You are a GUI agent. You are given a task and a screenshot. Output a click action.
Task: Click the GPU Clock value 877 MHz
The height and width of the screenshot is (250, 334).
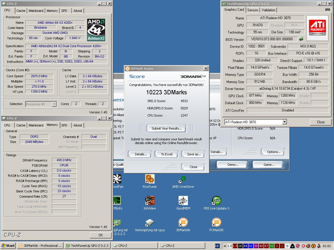click(255, 95)
